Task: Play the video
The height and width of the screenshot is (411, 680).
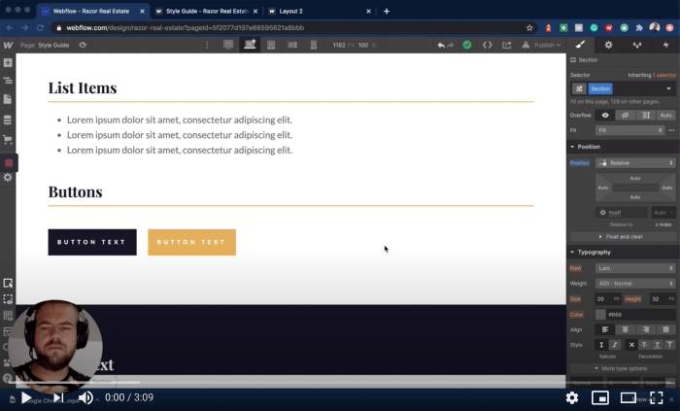Action: [26, 397]
